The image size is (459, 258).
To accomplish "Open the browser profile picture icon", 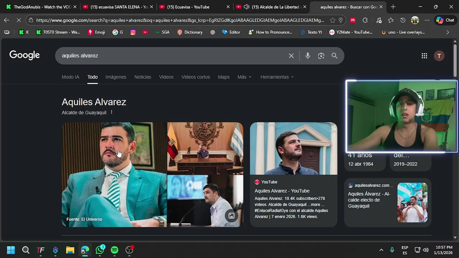I will click(x=415, y=20).
